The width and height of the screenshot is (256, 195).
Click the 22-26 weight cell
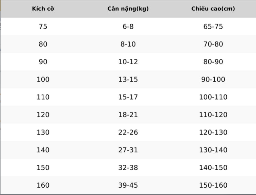128,132
